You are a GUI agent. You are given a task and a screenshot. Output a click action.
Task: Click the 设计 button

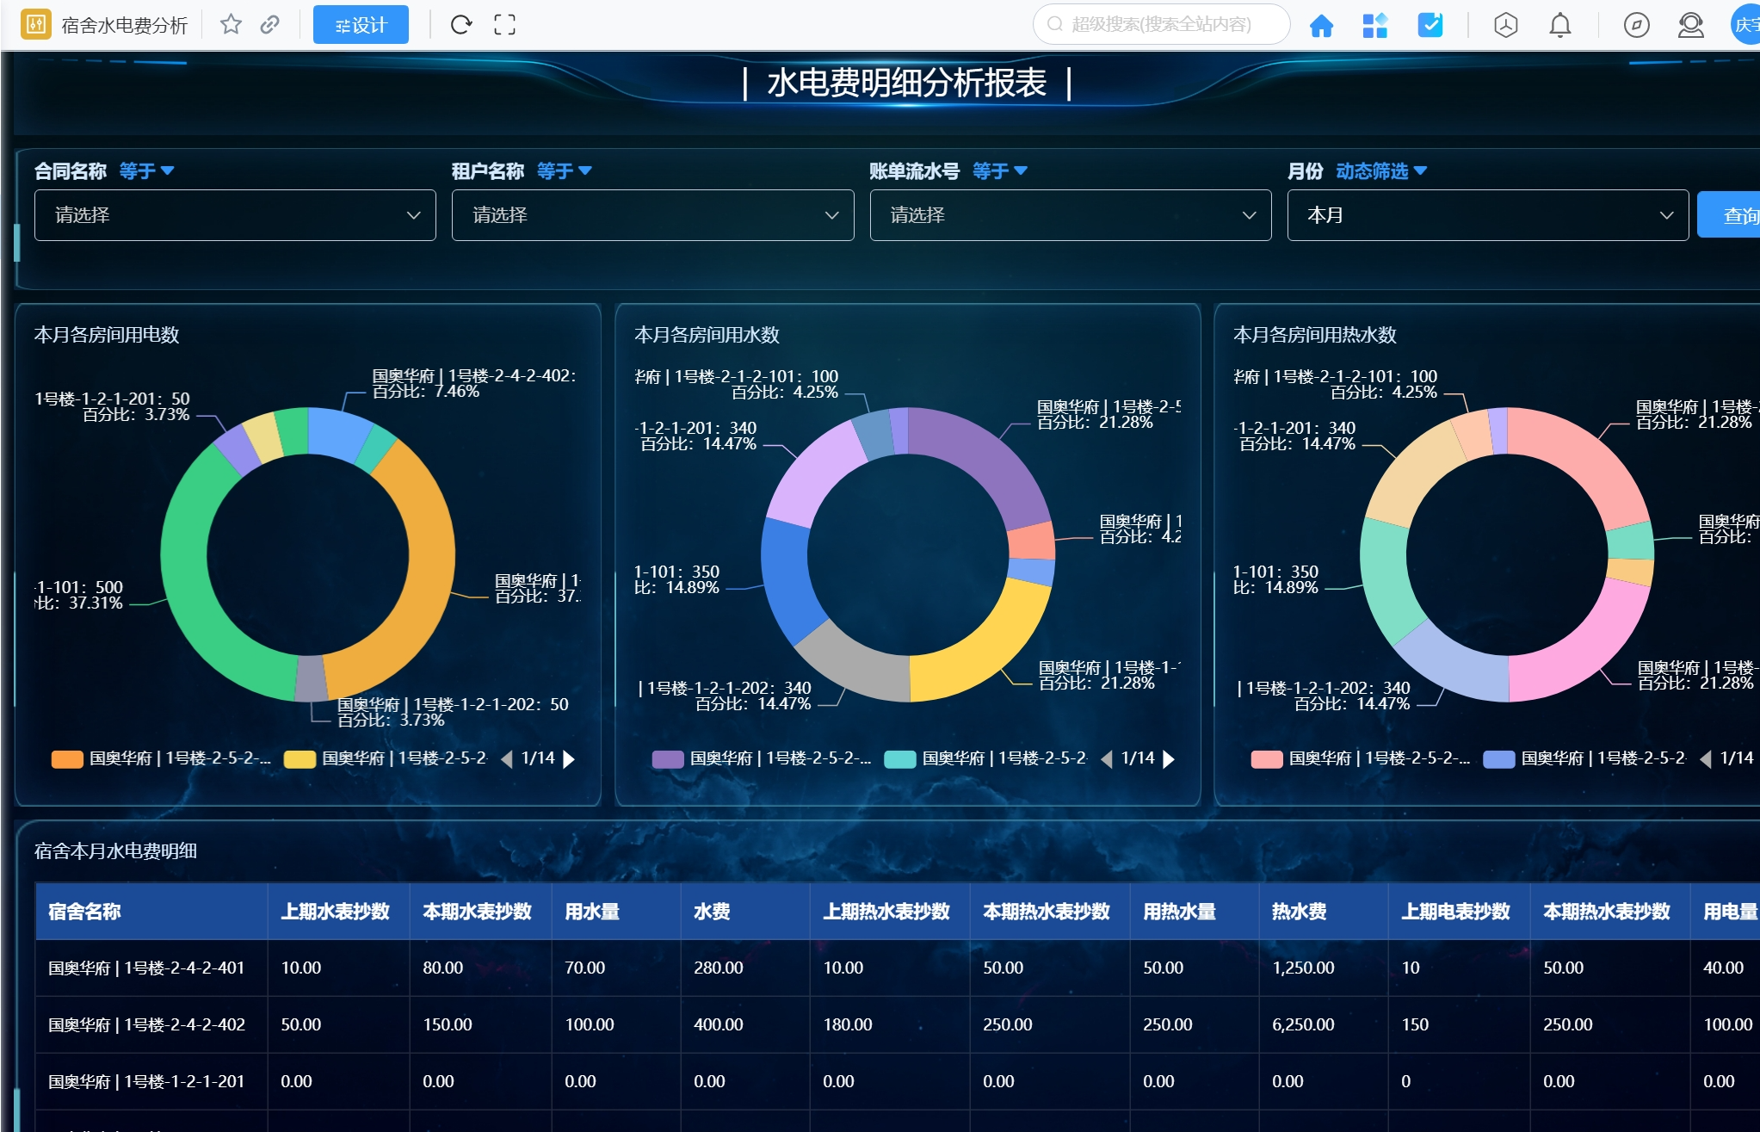tap(361, 25)
